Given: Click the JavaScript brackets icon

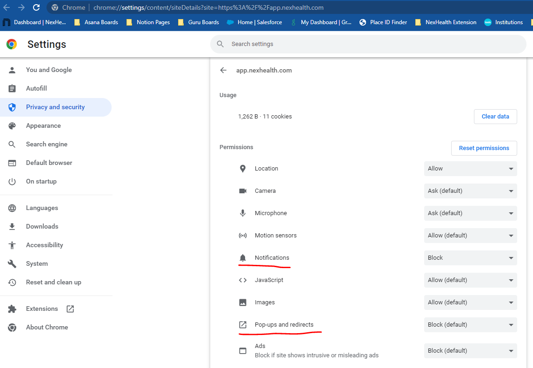Looking at the screenshot, I should point(243,280).
